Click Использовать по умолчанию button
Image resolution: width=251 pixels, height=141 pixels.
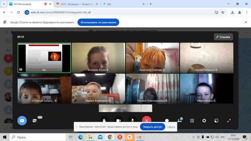click(98, 22)
